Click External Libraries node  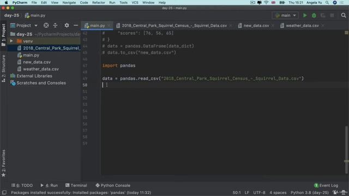(31, 76)
